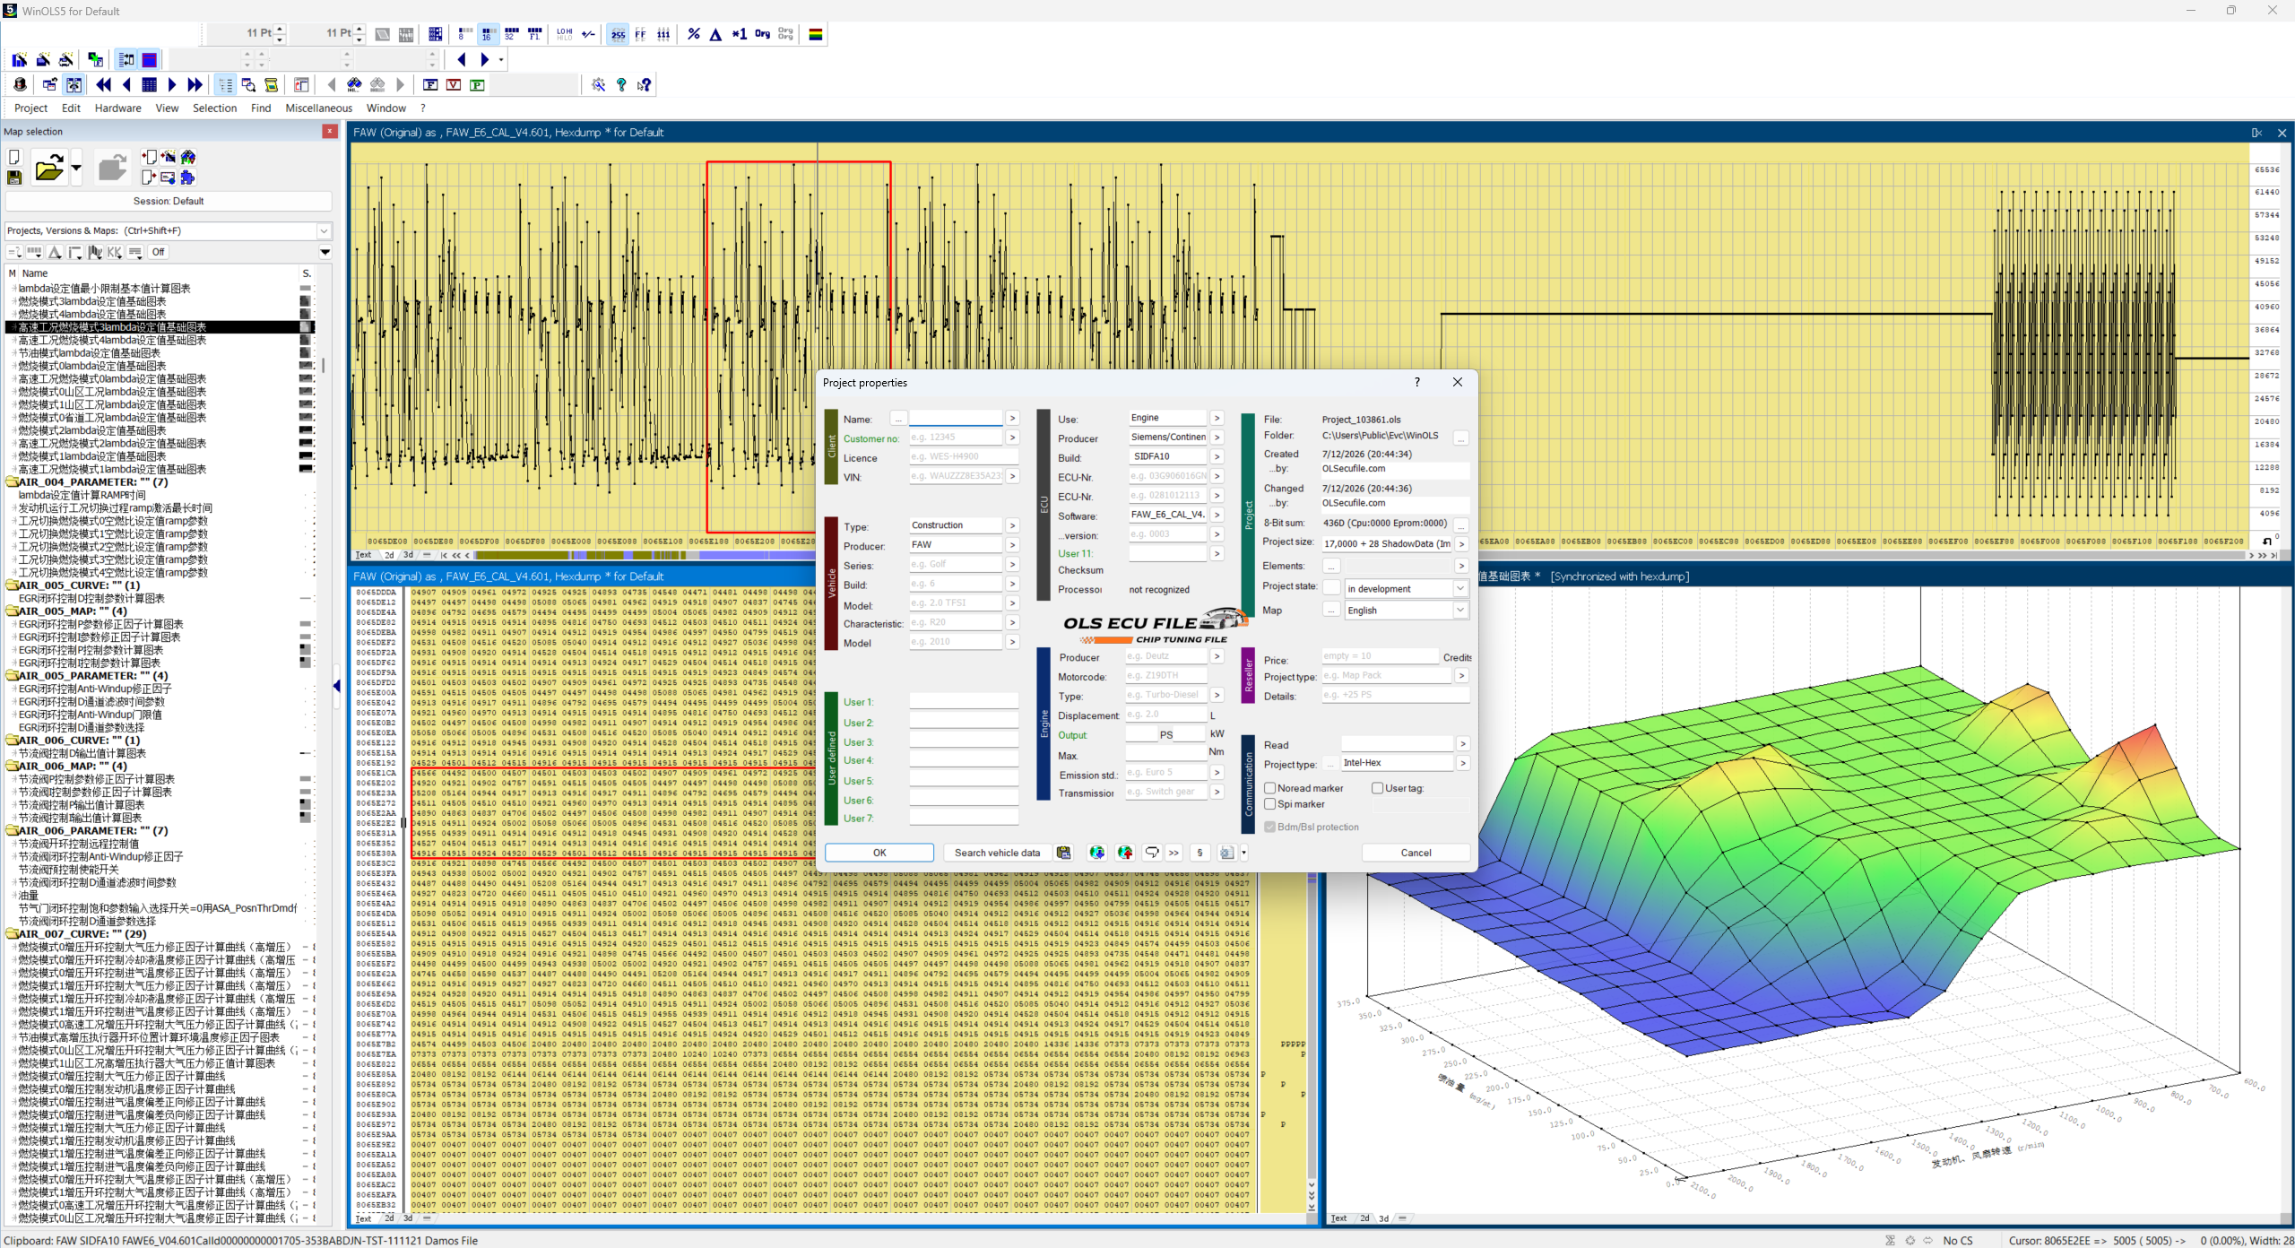Jump to the last map with double-right arrows
This screenshot has height=1248, width=2295.
(x=195, y=84)
